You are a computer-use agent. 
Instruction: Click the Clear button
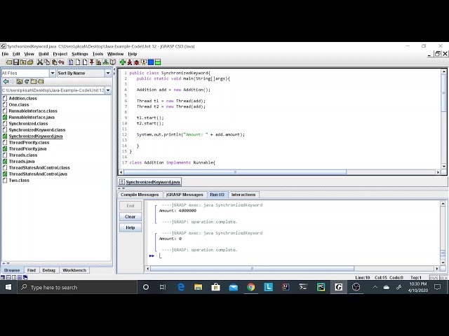(130, 216)
